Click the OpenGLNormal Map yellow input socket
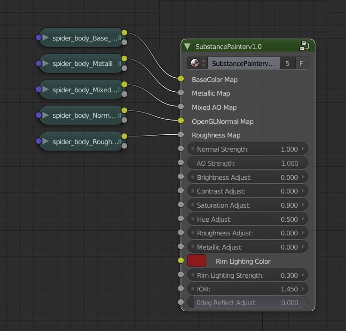 pos(181,121)
